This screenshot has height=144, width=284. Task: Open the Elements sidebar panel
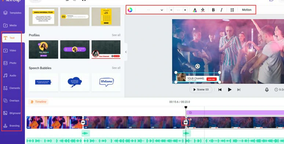click(12, 88)
